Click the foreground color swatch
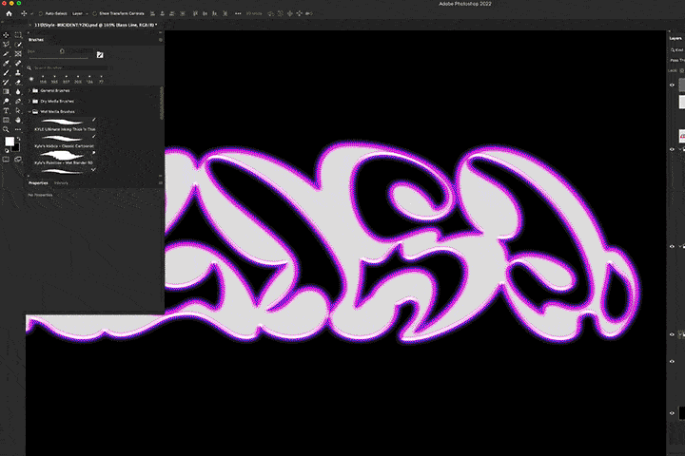This screenshot has width=685, height=456. pos(10,142)
